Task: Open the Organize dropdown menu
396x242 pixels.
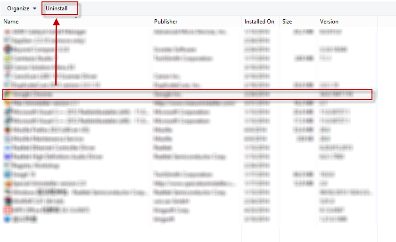Action: [x=22, y=8]
